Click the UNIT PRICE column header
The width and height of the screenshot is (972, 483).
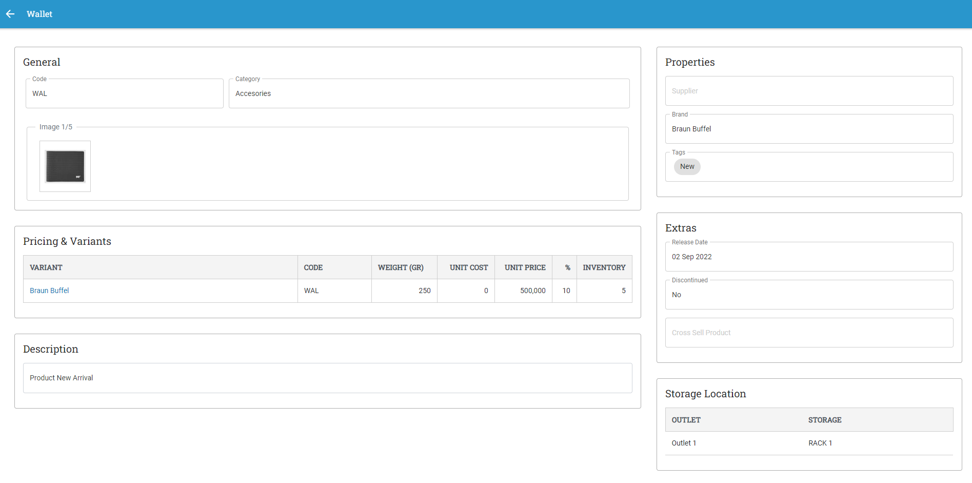(523, 267)
